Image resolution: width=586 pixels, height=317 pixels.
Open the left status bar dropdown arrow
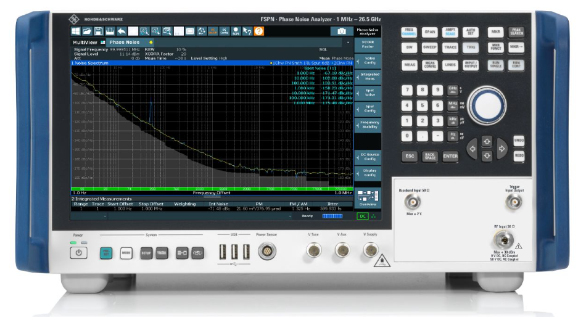tap(105, 216)
